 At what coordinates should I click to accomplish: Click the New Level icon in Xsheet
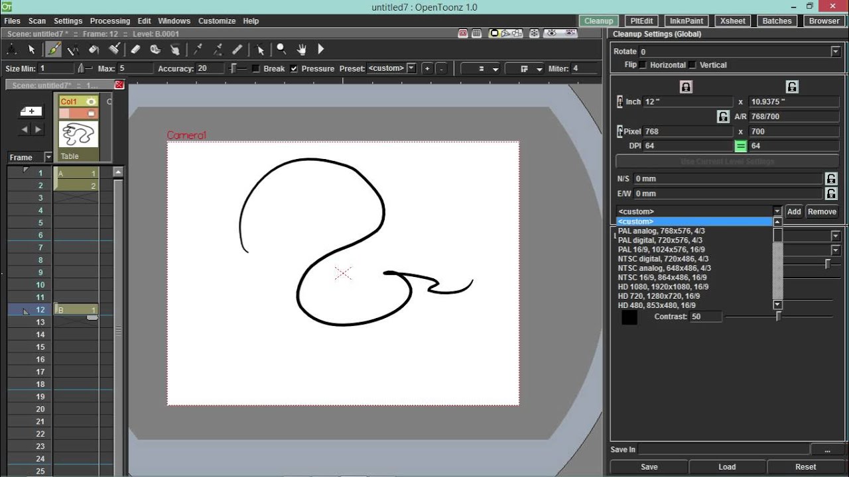31,111
